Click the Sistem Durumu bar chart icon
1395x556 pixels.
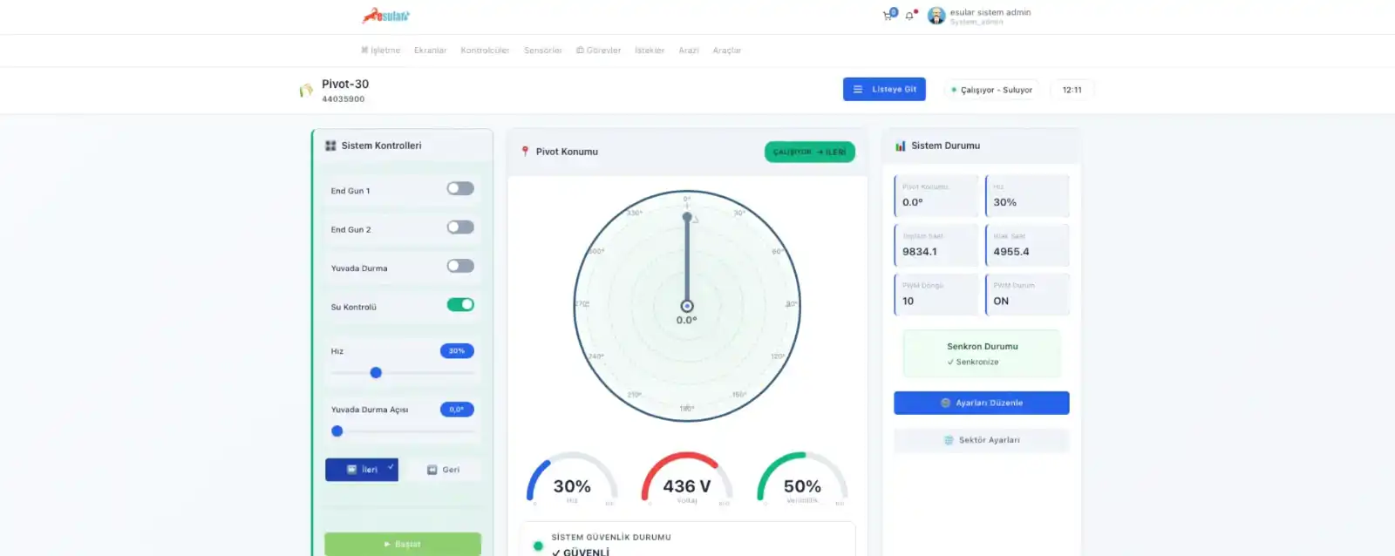901,146
